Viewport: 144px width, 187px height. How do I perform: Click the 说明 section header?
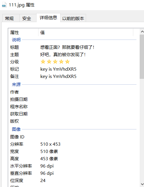pyautogui.click(x=16, y=40)
